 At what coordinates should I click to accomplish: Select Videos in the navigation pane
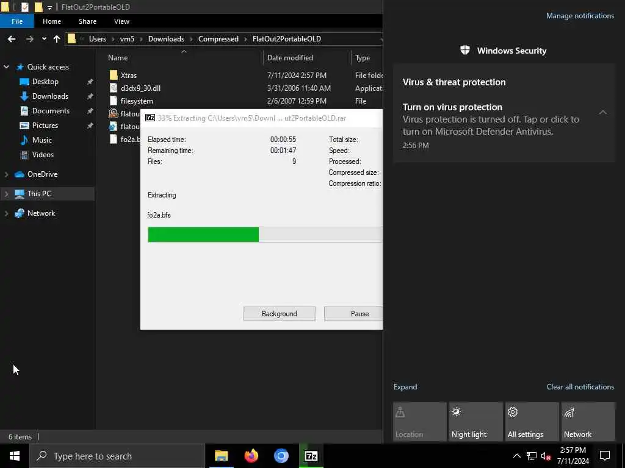43,155
